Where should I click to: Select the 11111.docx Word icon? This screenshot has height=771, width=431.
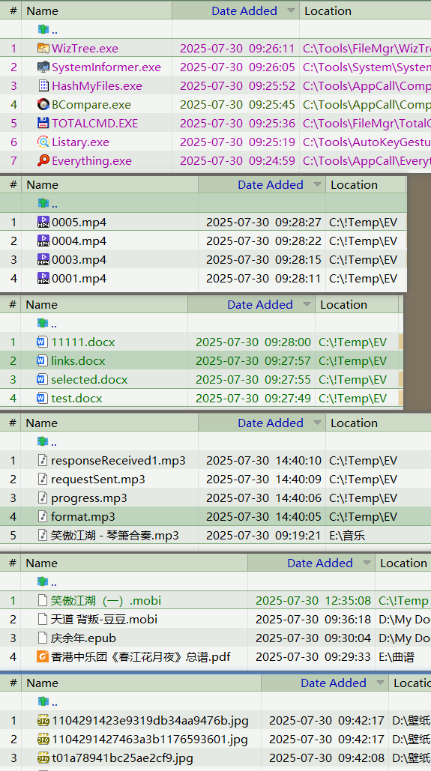[43, 342]
